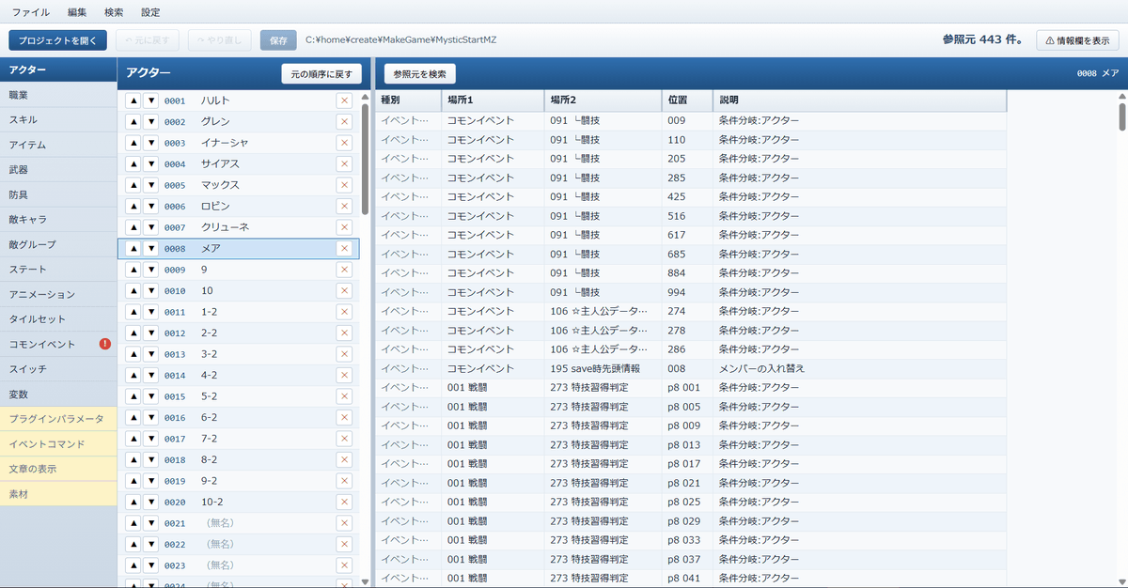The image size is (1128, 588).
Task: Select the 変数 category in sidebar
Action: 58,395
